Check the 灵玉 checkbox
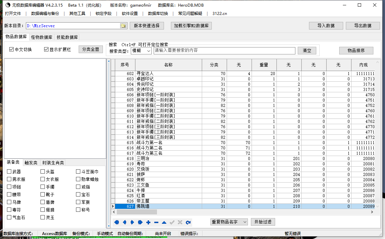Screen dimensions: 385x239 (x=43, y=217)
